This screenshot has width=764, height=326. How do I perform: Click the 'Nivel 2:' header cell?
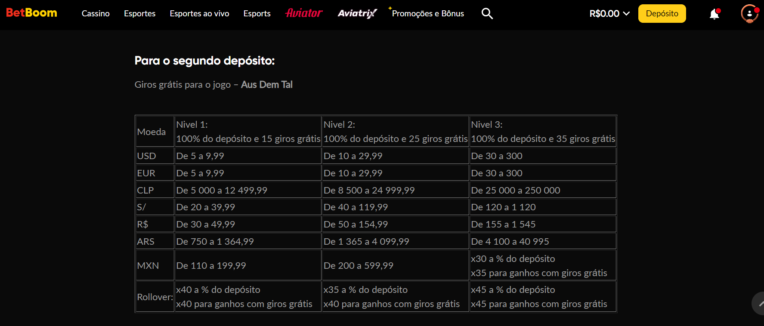click(x=396, y=132)
